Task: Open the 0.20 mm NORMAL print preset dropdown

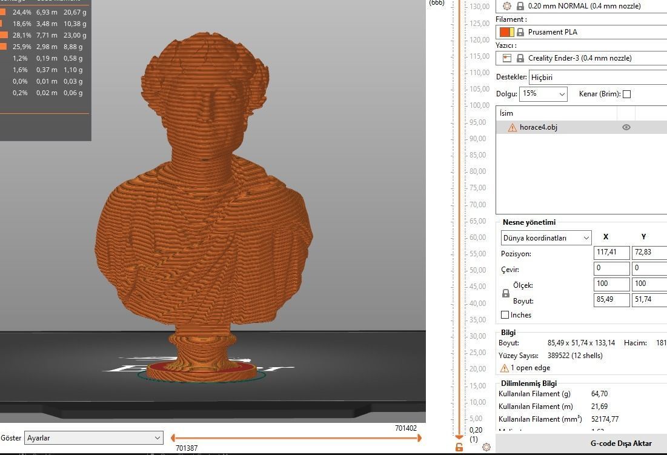Action: (x=581, y=6)
